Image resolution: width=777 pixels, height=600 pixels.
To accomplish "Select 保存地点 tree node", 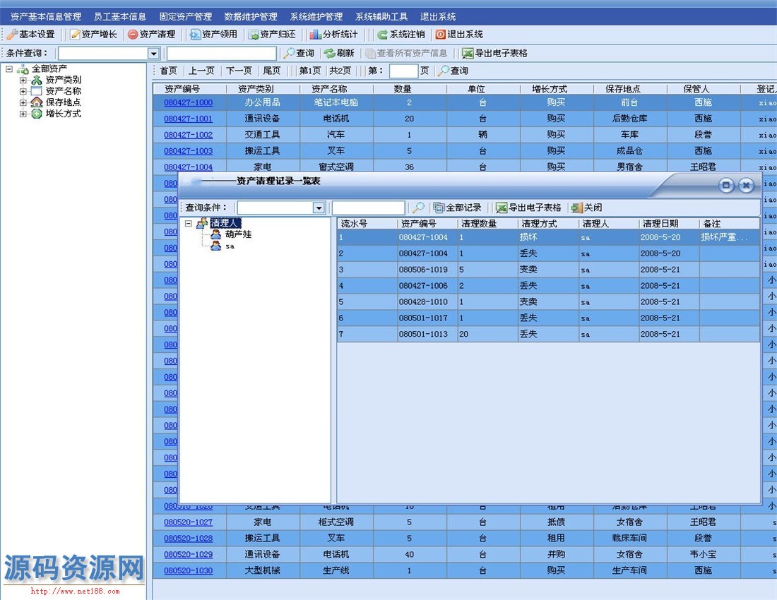I will coord(63,102).
